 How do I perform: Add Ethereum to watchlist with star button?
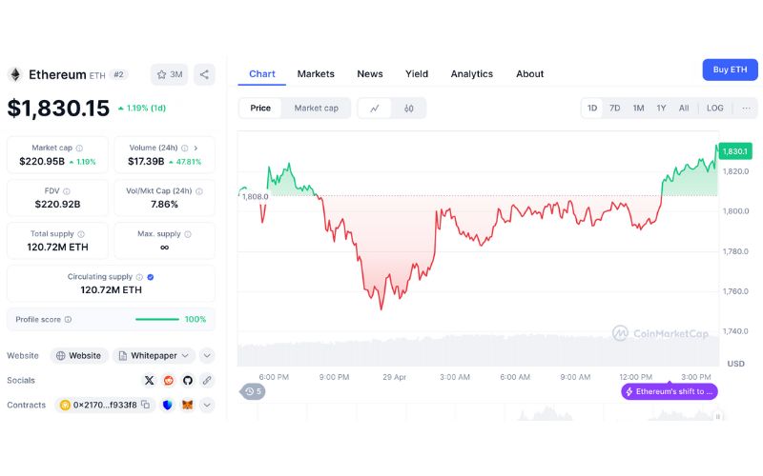coord(169,74)
